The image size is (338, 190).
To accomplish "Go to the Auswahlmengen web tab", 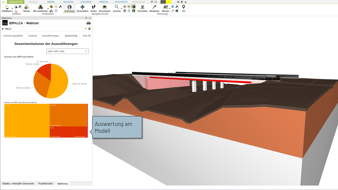I will tap(51, 36).
